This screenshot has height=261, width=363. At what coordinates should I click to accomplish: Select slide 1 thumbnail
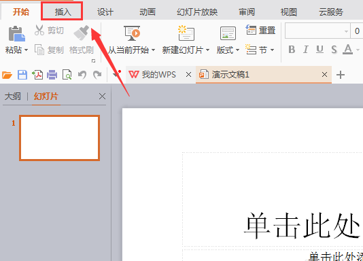coord(60,138)
